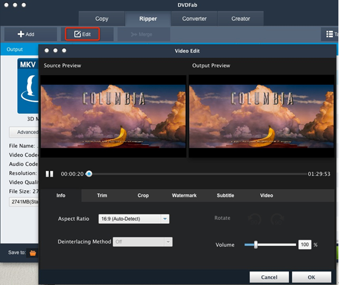Click the Resolution label in main window

coord(23,173)
